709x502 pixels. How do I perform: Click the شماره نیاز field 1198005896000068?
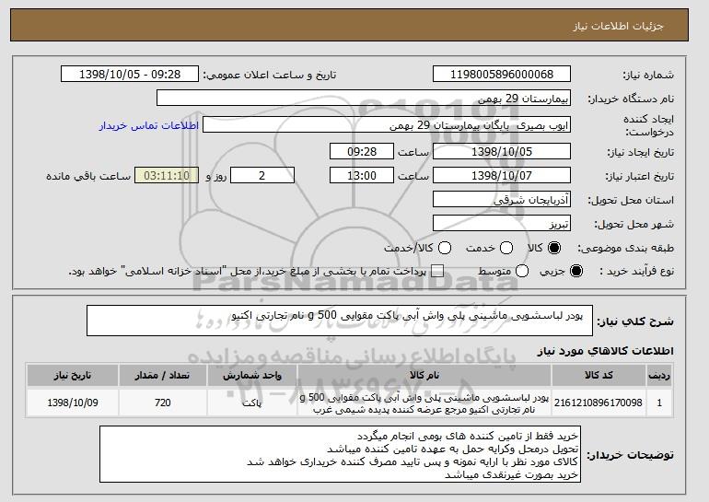[502, 75]
